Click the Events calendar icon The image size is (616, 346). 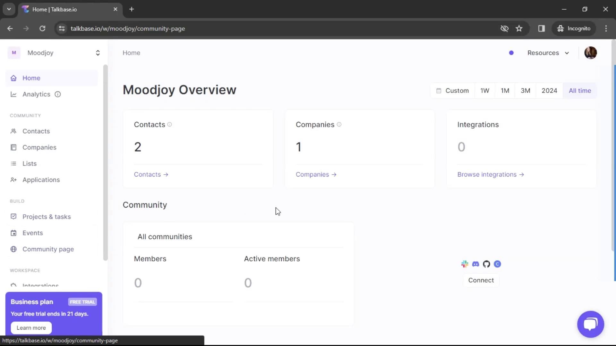13,233
